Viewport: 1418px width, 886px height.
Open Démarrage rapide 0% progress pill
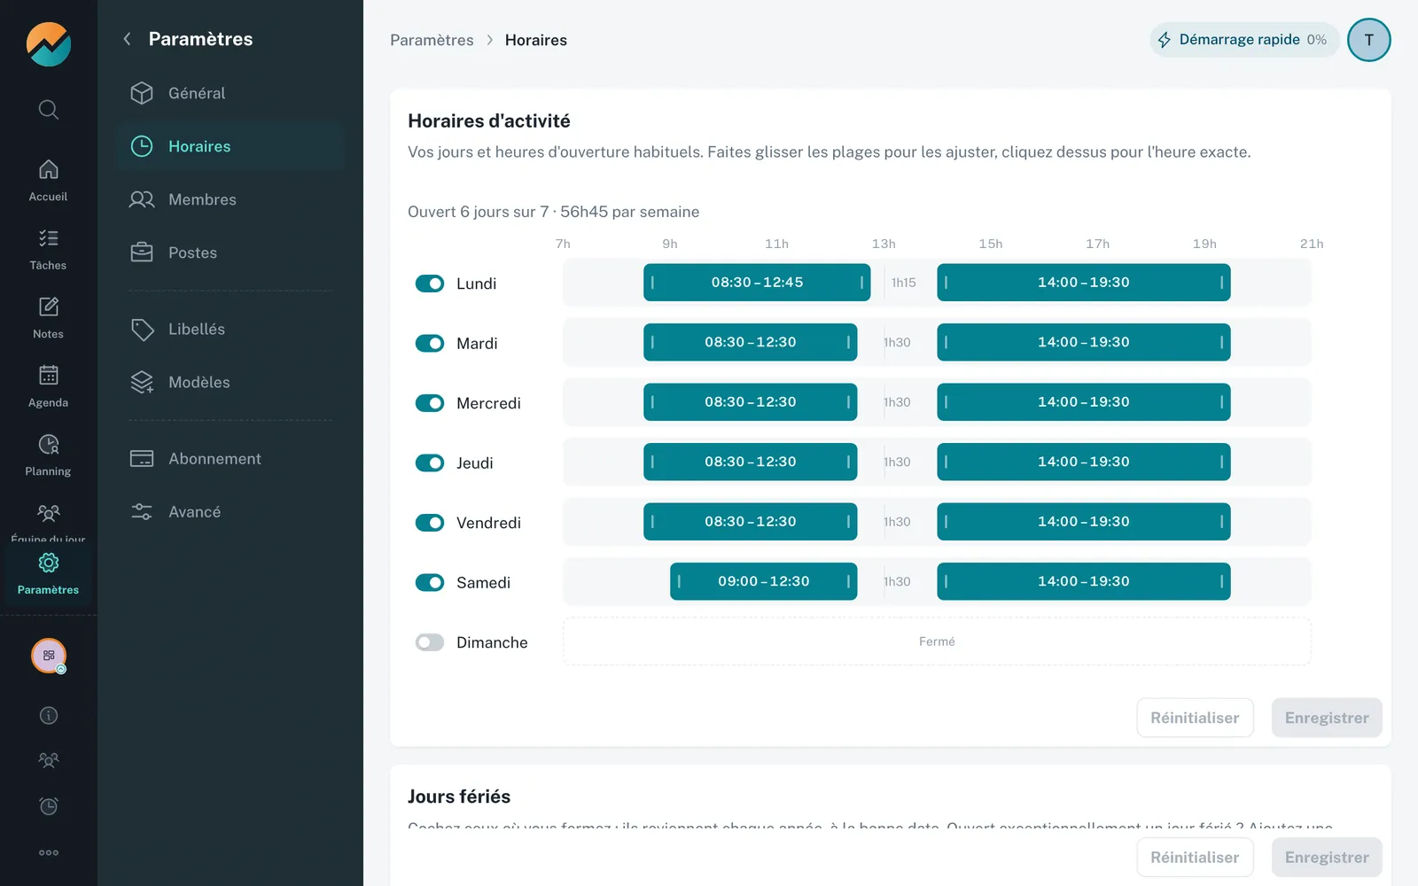(1244, 40)
